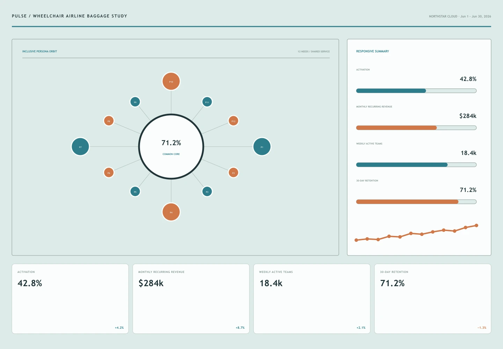Select the Weekly Active Teams progress bar
Screen dimensions: 503x349
(x=416, y=165)
